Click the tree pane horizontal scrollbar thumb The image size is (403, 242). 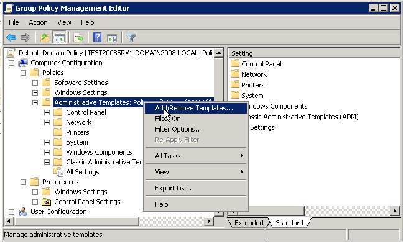[x=76, y=222]
